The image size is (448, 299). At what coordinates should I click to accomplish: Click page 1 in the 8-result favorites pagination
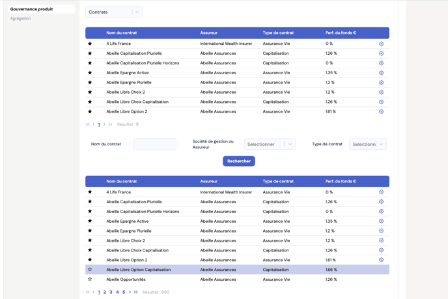[x=99, y=124]
